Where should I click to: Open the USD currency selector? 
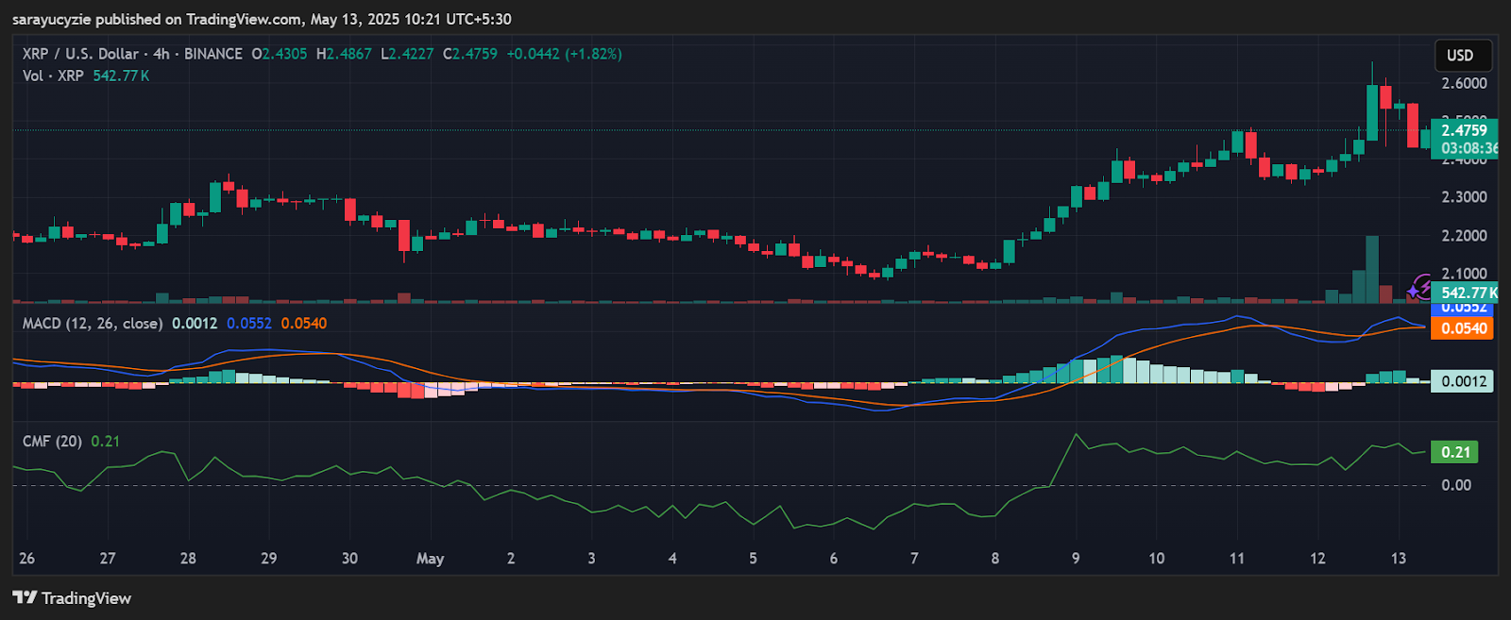click(1461, 55)
